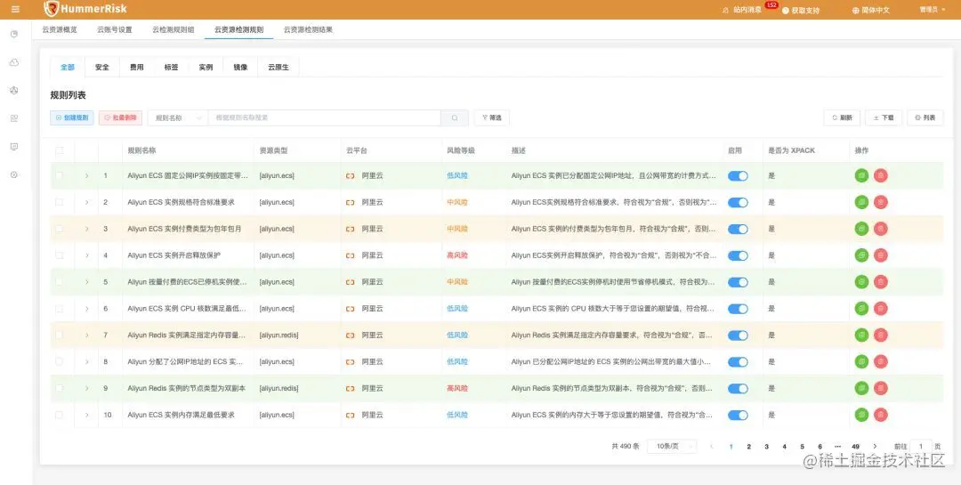Viewport: 961px width, 485px height.
Task: Select the 云原生 category tab
Action: tap(279, 68)
